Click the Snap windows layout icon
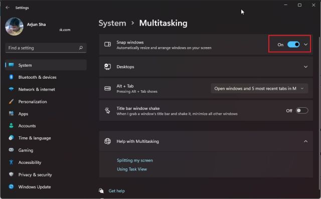This screenshot has width=321, height=199. 107,44
